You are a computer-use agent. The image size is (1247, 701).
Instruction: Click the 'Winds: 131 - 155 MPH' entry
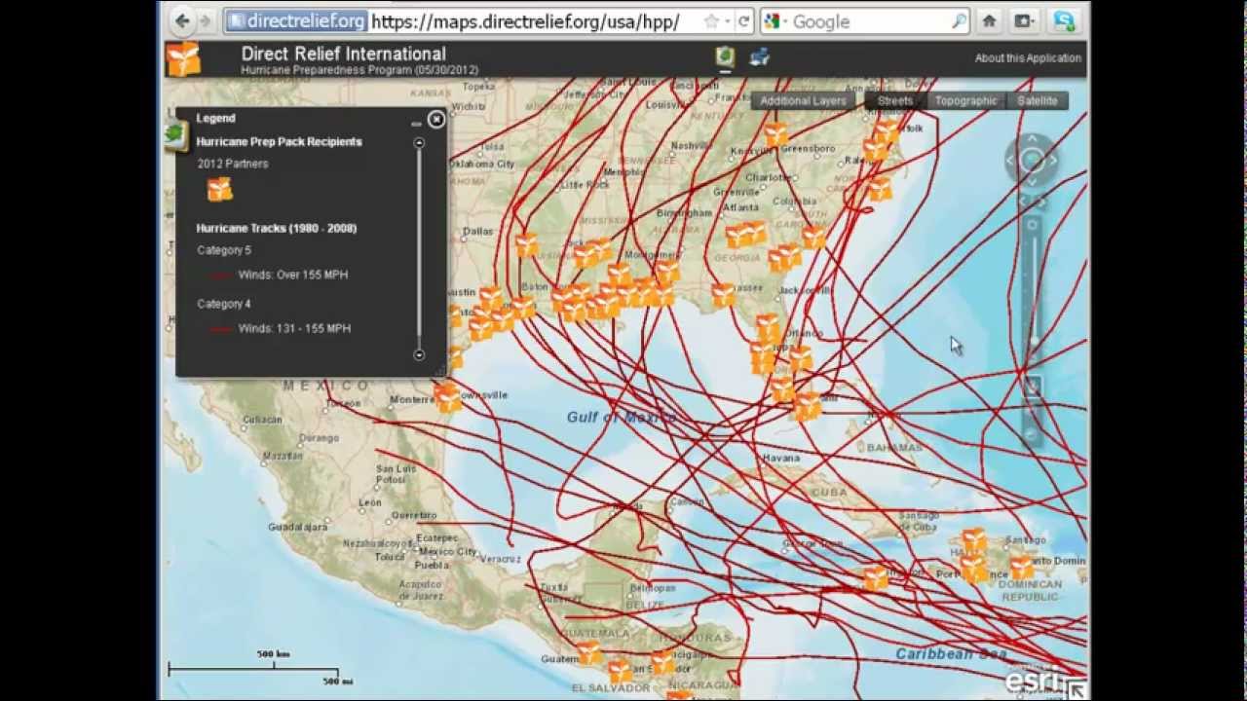pos(294,328)
